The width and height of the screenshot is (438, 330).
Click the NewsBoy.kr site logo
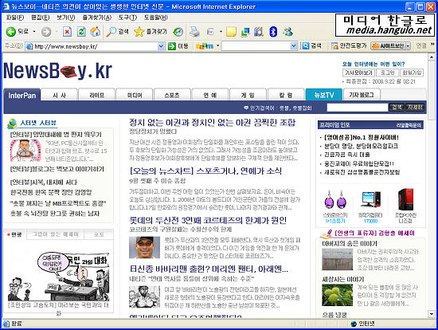coord(58,70)
